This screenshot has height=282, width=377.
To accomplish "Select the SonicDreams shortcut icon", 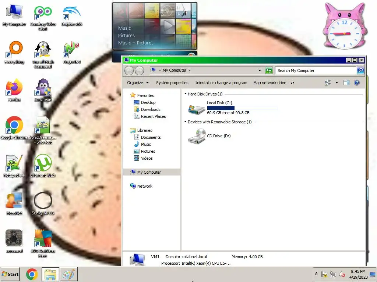I will click(x=43, y=130).
